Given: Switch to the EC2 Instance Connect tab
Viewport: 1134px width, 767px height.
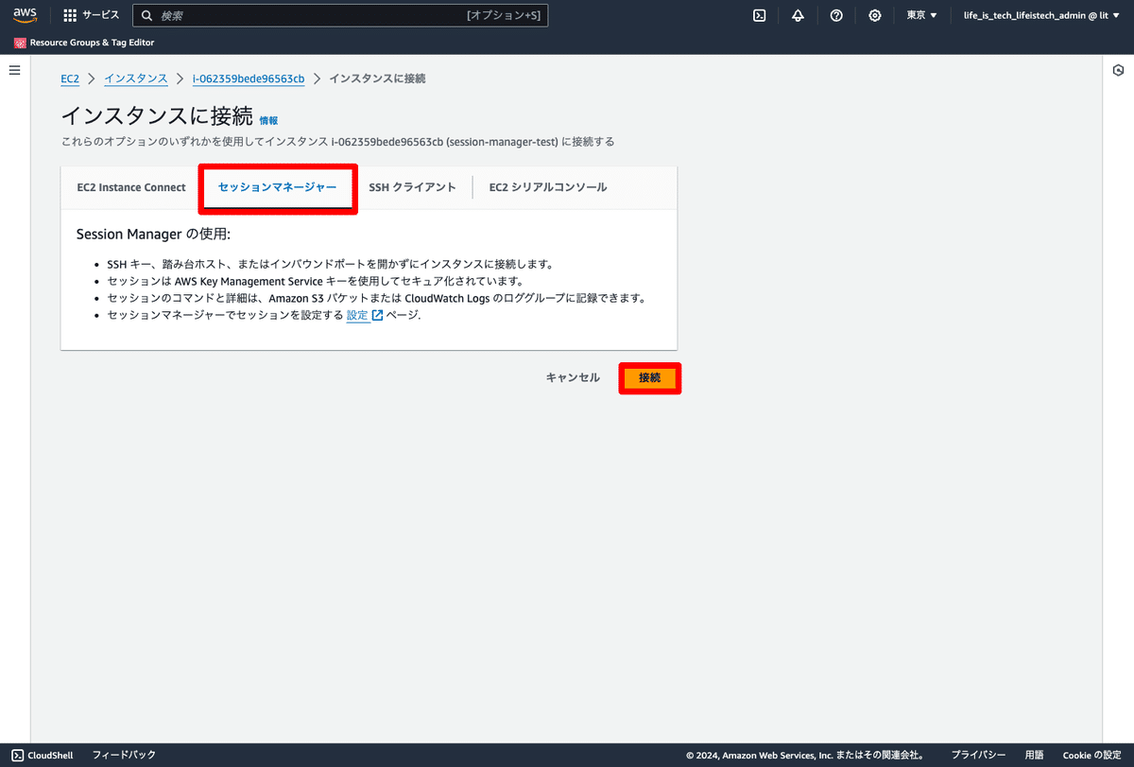Looking at the screenshot, I should pos(131,187).
